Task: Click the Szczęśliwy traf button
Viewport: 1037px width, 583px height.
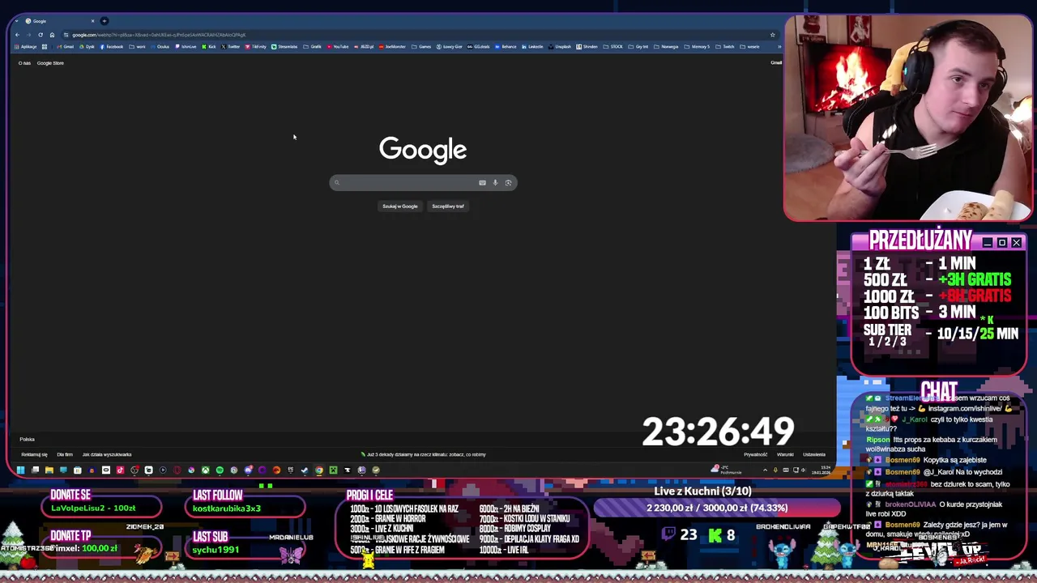Action: (448, 206)
